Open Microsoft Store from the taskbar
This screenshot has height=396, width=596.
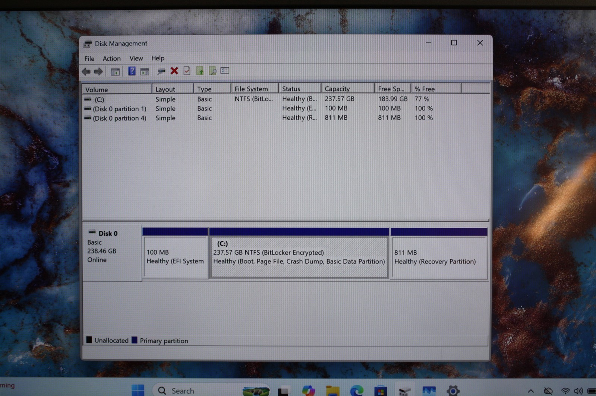click(381, 391)
